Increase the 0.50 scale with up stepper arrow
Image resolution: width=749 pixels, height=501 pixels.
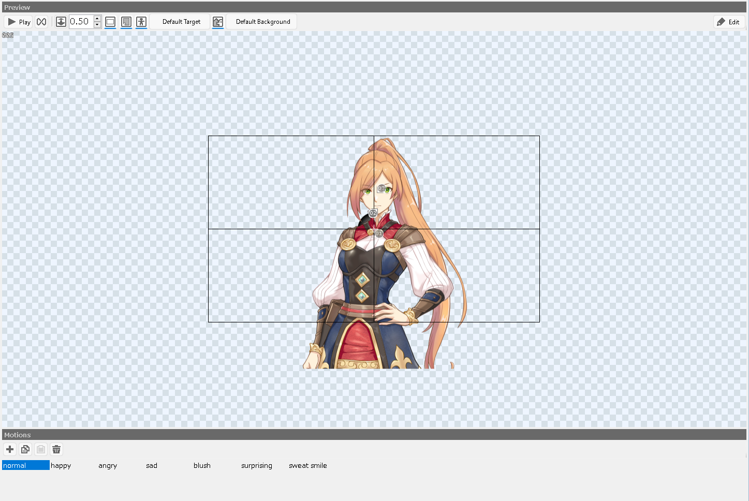[x=97, y=19]
